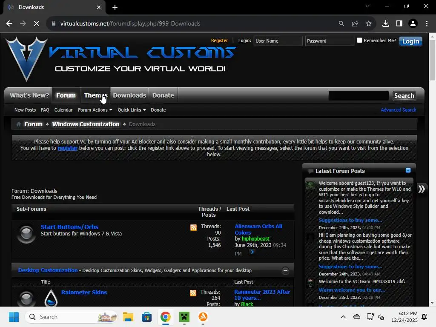
Task: Open the Downloads navigation tab
Action: [x=129, y=95]
